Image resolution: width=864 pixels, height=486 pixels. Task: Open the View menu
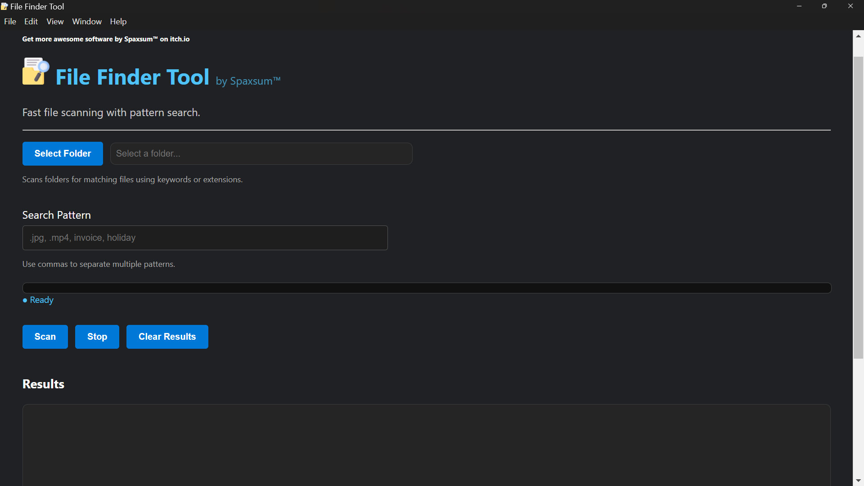click(55, 22)
